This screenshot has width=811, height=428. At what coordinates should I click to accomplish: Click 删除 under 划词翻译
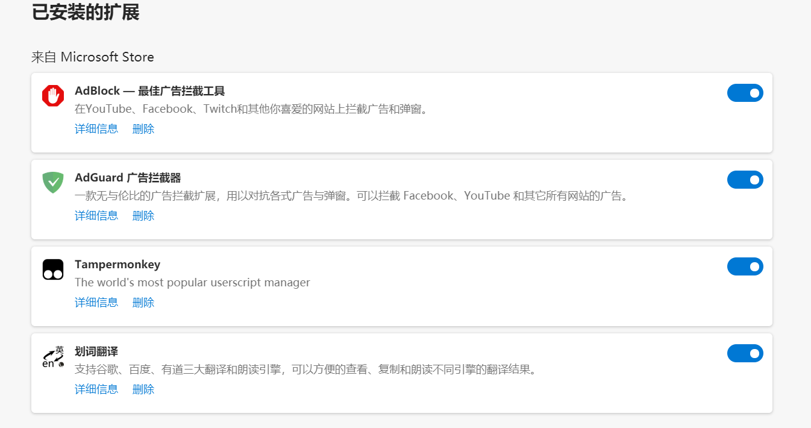143,389
